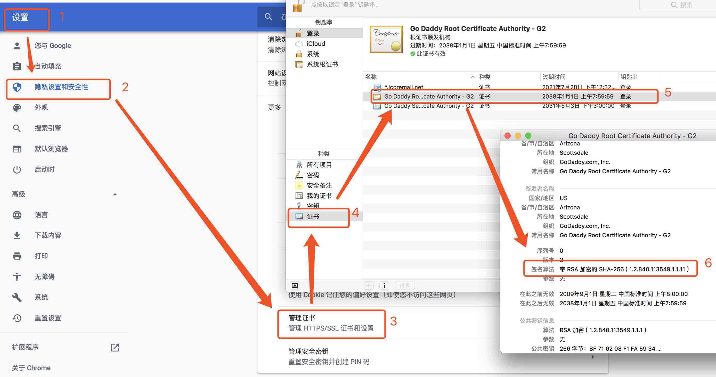This screenshot has height=377, width=716.
Task: Click the show/hide sidebar icon in Keychain bottom left
Action: (x=295, y=286)
